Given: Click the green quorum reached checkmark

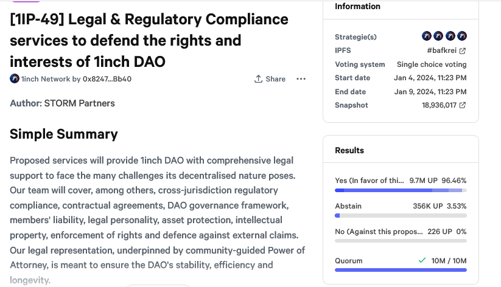Looking at the screenshot, I should tap(422, 260).
